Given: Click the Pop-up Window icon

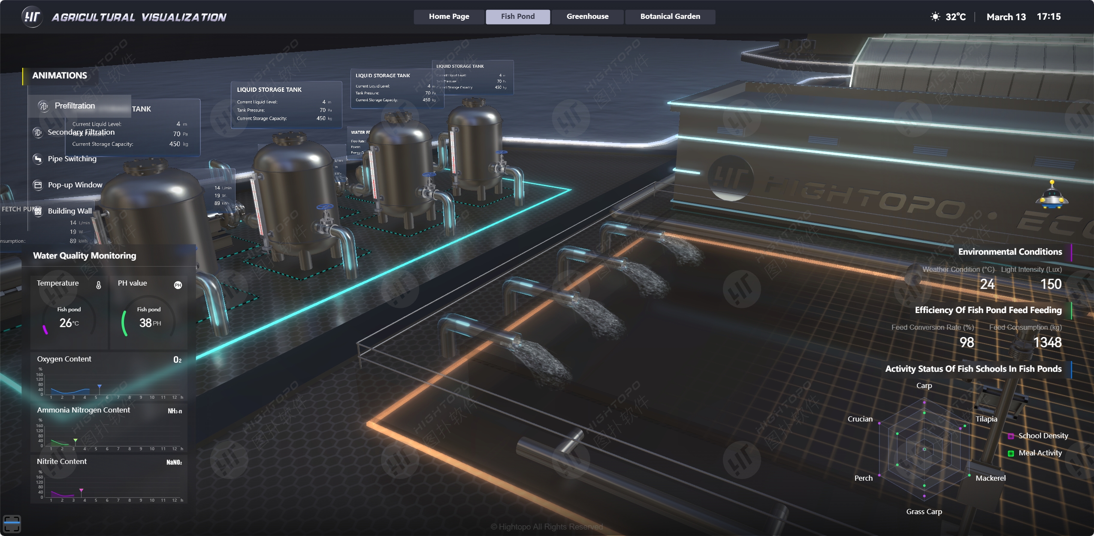Looking at the screenshot, I should pos(38,185).
